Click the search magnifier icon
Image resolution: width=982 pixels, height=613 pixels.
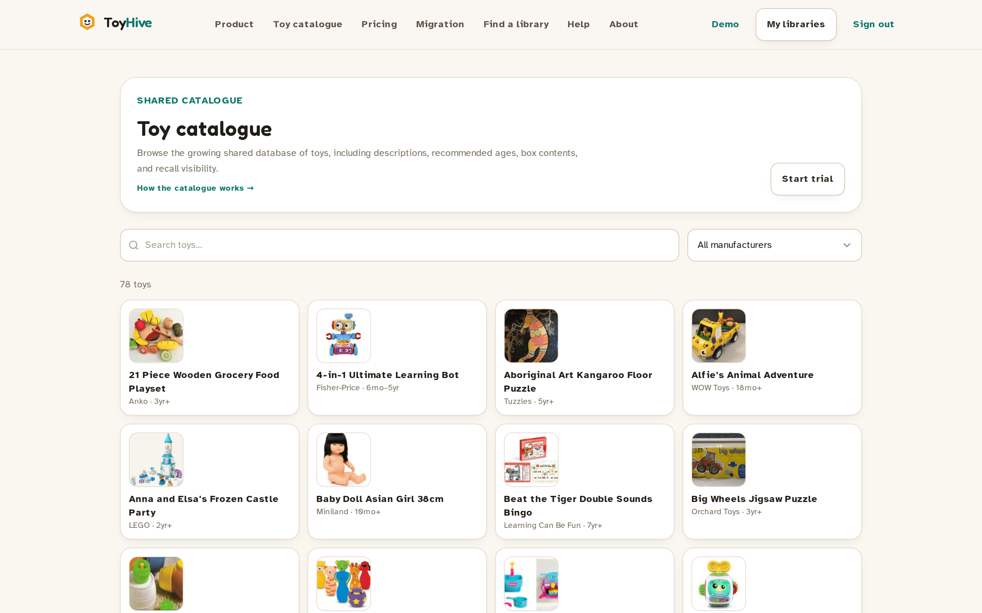[134, 245]
